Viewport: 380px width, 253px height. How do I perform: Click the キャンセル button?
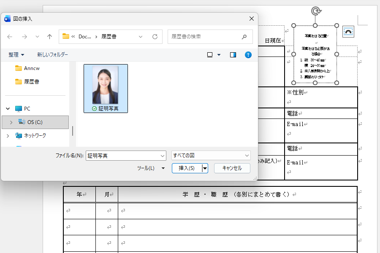point(232,168)
